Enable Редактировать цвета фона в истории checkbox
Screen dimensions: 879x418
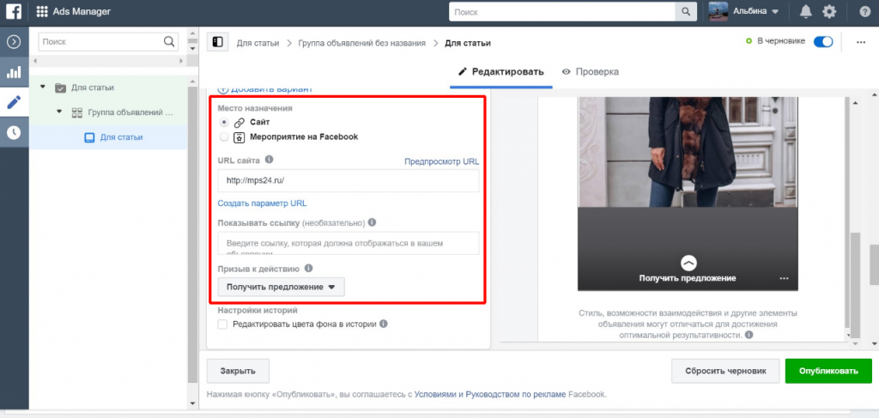pyautogui.click(x=223, y=324)
